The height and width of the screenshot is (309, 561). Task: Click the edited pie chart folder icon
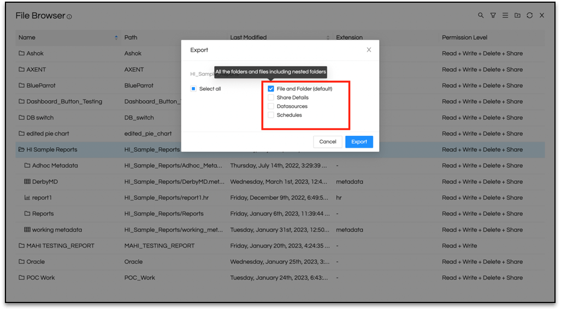(x=21, y=134)
